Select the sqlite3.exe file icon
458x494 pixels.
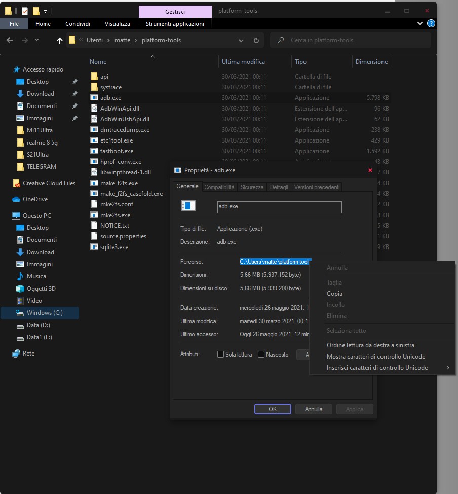point(94,247)
